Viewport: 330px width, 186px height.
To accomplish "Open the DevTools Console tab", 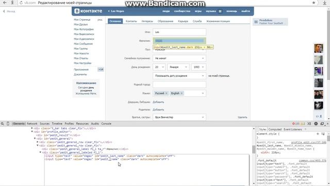I will 106,123.
